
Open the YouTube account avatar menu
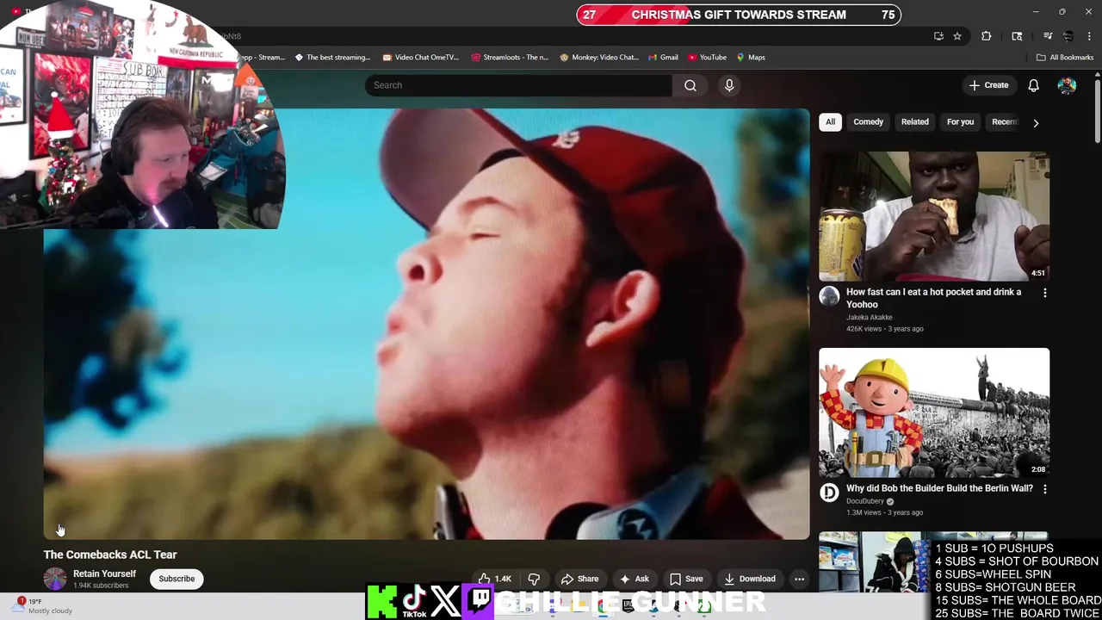(x=1067, y=85)
